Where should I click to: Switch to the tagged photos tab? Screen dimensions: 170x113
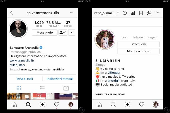point(66,88)
